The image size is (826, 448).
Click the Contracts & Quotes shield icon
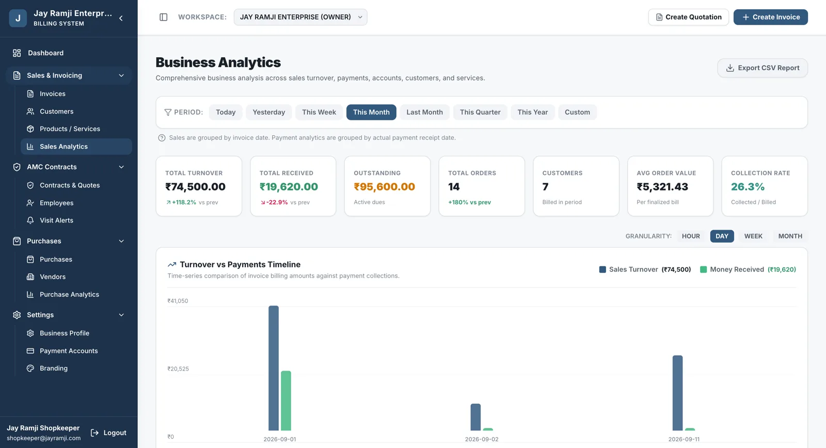[x=30, y=185]
